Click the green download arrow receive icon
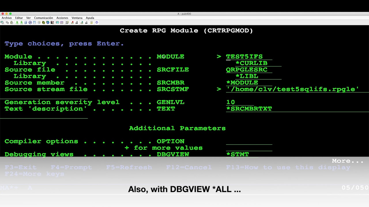This screenshot has width=369, height=207. pyautogui.click(x=21, y=22)
